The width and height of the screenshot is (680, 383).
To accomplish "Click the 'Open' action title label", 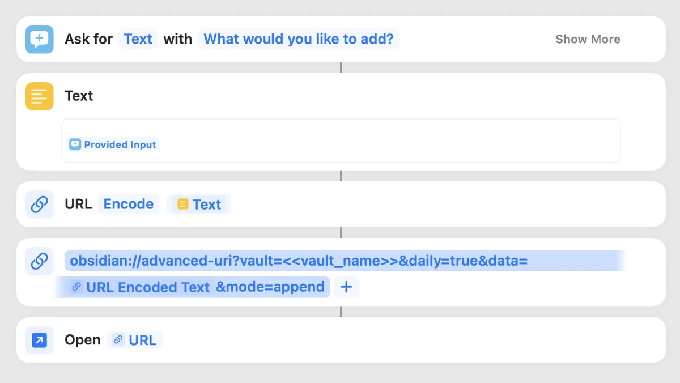I will (x=82, y=340).
